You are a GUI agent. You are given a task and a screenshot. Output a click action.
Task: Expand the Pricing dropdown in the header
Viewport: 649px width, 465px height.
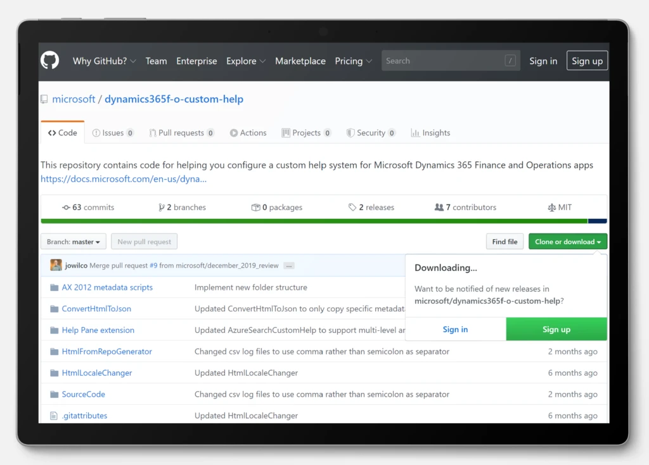(353, 61)
